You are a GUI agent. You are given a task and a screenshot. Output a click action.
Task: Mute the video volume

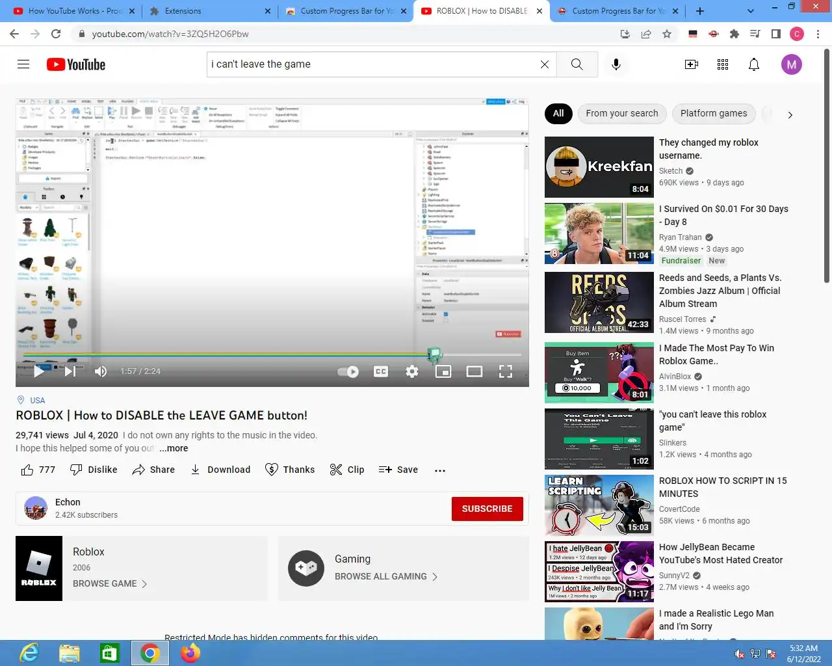(101, 371)
